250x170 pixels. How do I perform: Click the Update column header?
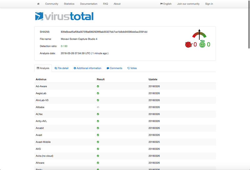click(x=153, y=79)
